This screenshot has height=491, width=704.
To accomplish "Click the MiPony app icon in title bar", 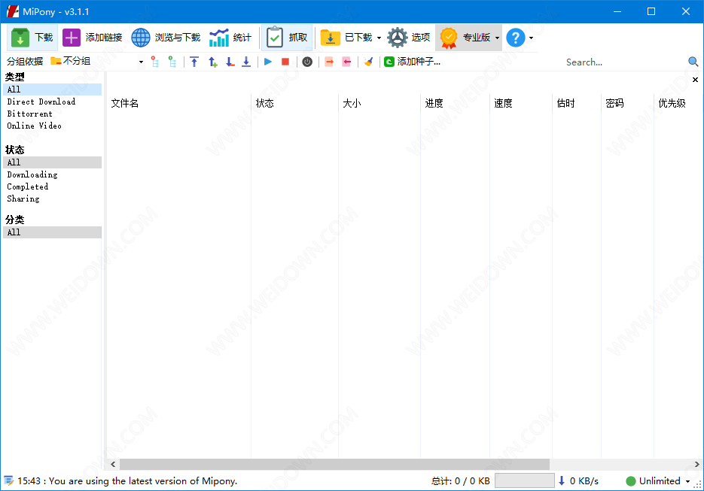I will pos(13,11).
